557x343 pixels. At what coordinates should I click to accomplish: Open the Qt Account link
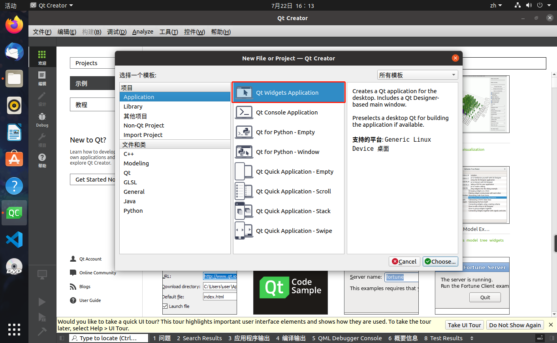click(90, 259)
